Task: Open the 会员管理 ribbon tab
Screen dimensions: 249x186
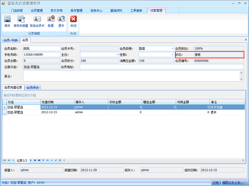Action: pos(37,10)
